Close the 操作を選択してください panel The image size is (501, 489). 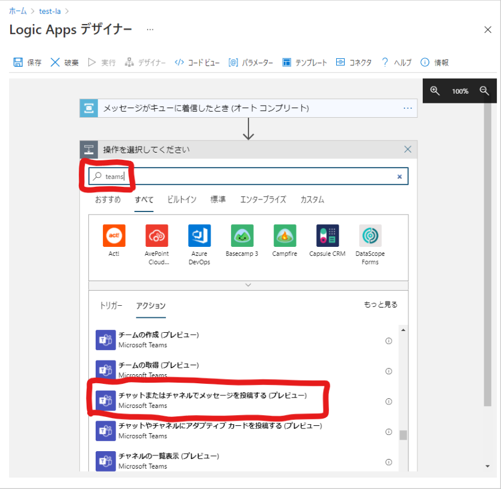tap(408, 149)
